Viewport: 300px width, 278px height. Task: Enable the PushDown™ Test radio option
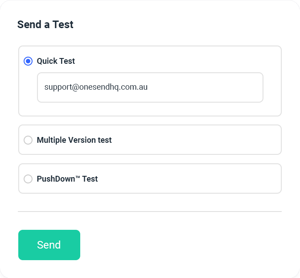[x=28, y=179]
